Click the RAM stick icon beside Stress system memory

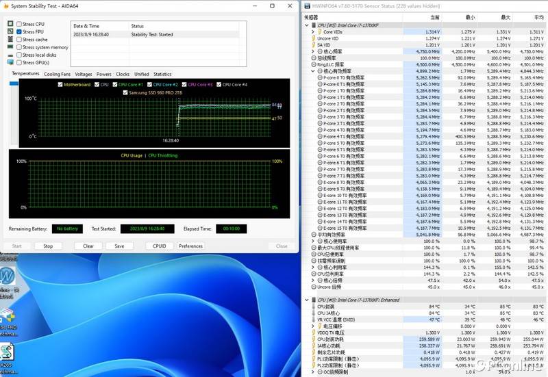coord(10,47)
